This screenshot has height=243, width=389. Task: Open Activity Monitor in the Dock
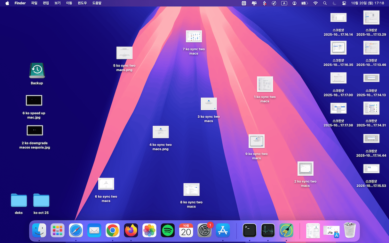click(268, 230)
